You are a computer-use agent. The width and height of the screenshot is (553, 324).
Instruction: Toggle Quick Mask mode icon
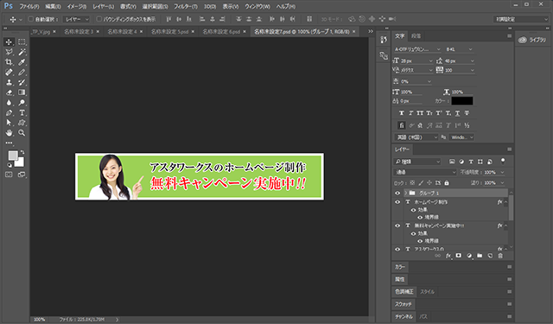click(x=9, y=175)
